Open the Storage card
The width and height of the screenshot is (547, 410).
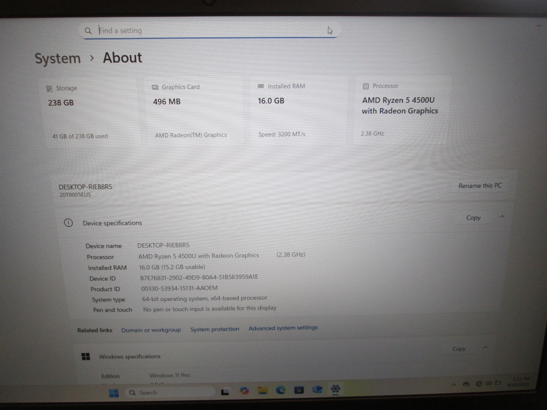(x=91, y=112)
